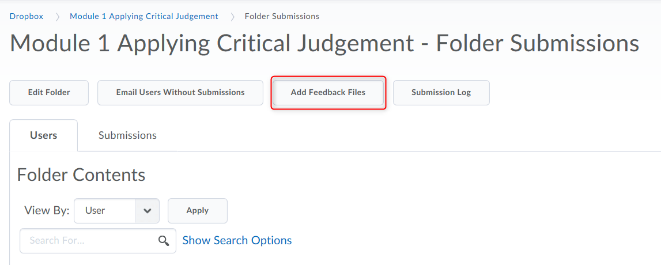Click the 'View By:' label
The image size is (661, 265).
point(47,211)
